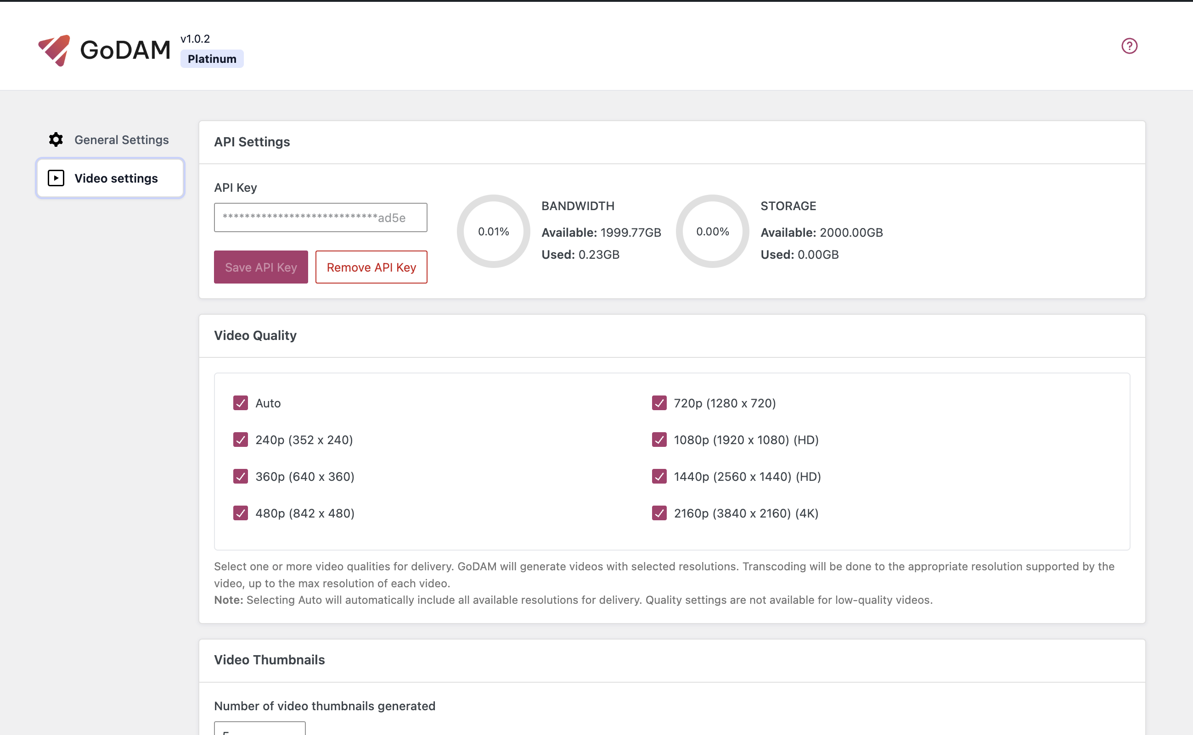
Task: Toggle the 360p (640 x 360) checkbox
Action: [240, 476]
